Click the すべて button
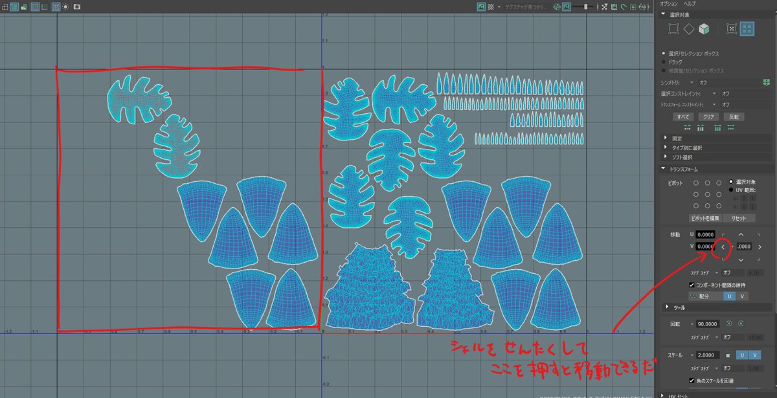Image resolution: width=777 pixels, height=398 pixels. pyautogui.click(x=683, y=117)
